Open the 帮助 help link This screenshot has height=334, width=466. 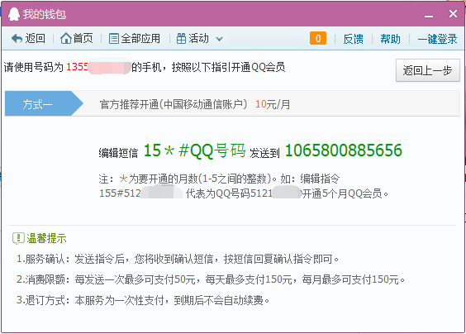tap(390, 39)
